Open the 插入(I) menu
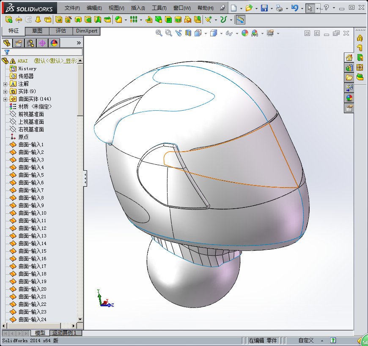368x346 pixels. pyautogui.click(x=138, y=8)
